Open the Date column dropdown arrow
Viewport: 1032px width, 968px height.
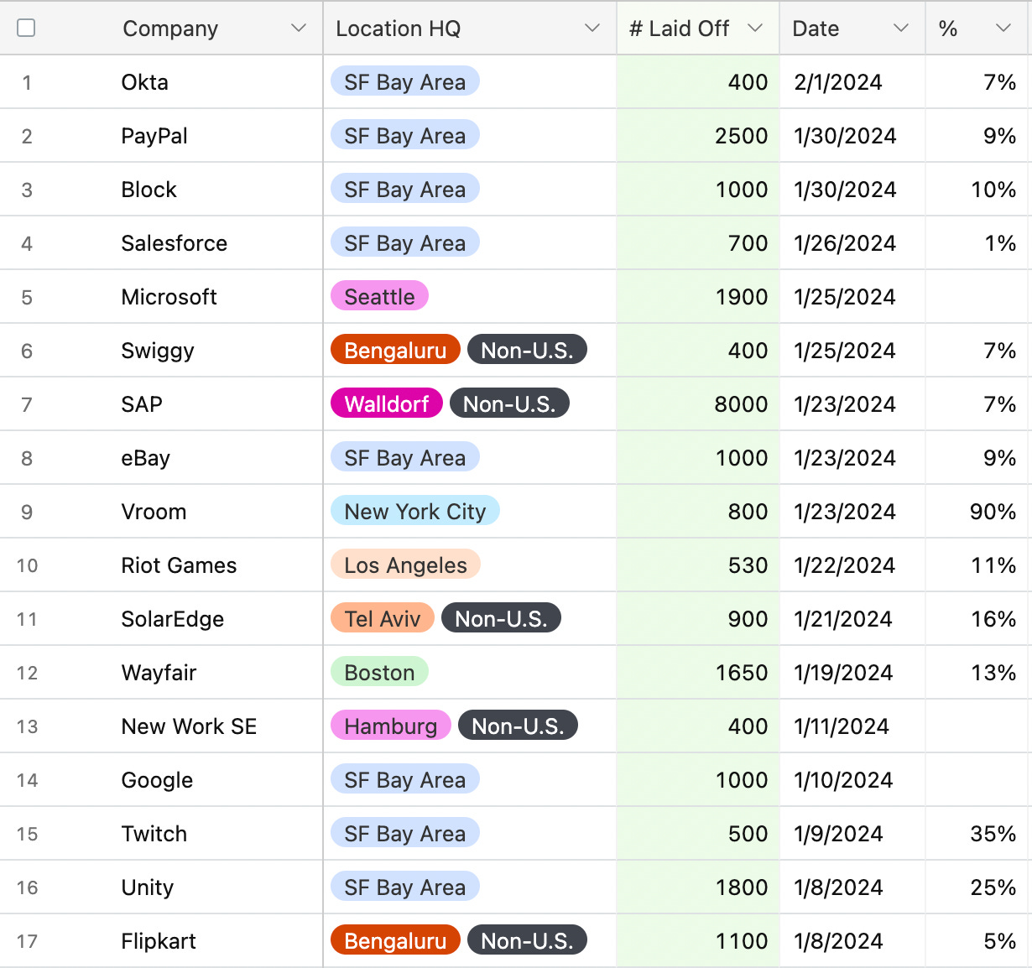(901, 28)
